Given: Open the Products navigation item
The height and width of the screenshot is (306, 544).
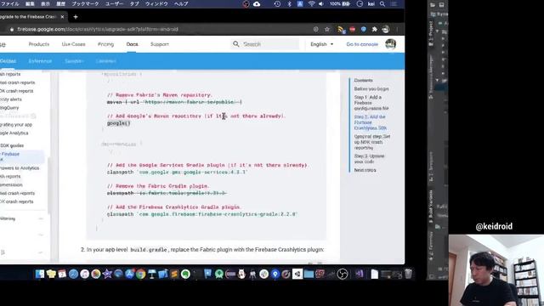Looking at the screenshot, I should (39, 44).
